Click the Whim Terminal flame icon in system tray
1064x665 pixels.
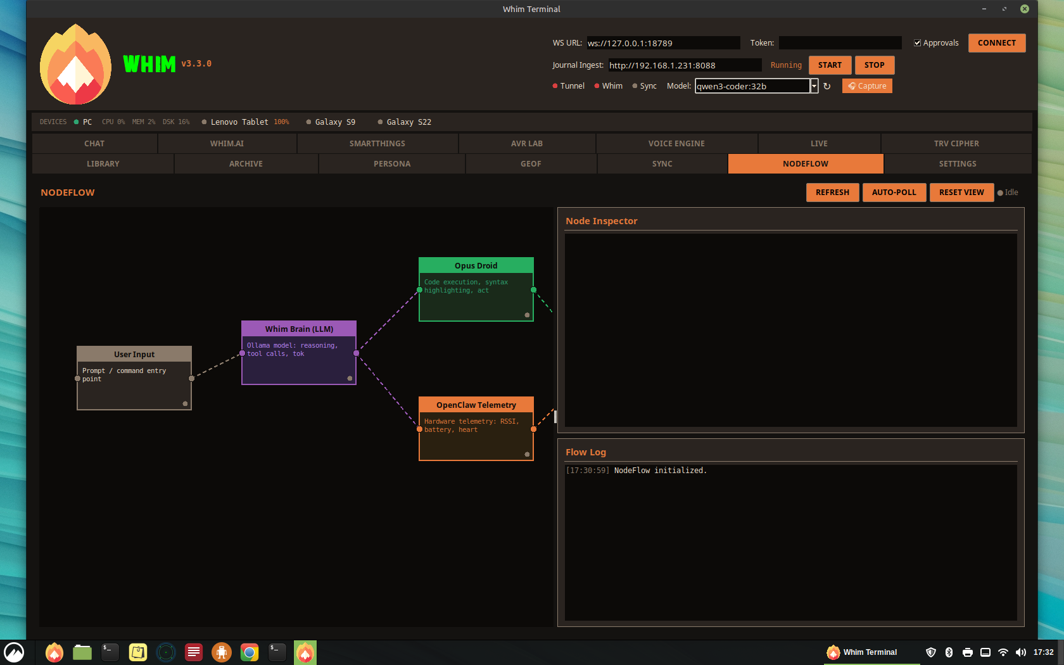tap(832, 652)
